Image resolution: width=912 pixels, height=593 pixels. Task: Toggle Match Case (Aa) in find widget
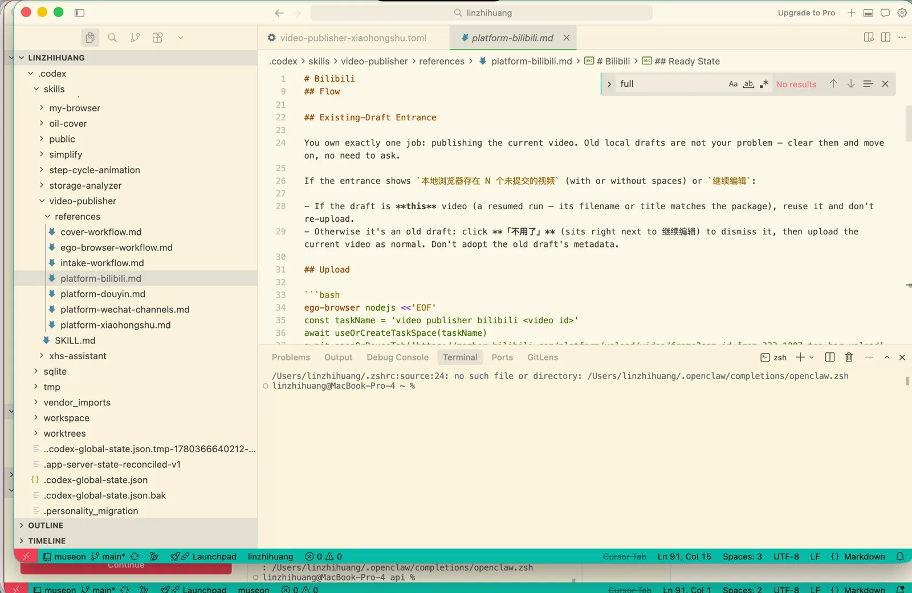[x=733, y=84]
